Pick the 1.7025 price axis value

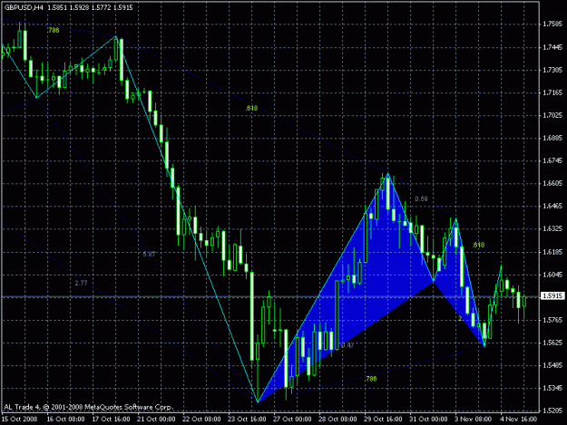coord(552,116)
